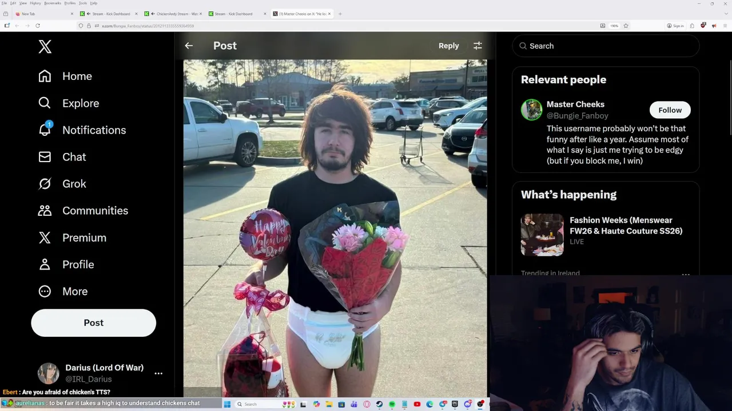
Task: Go back with the post back arrow
Action: point(189,46)
